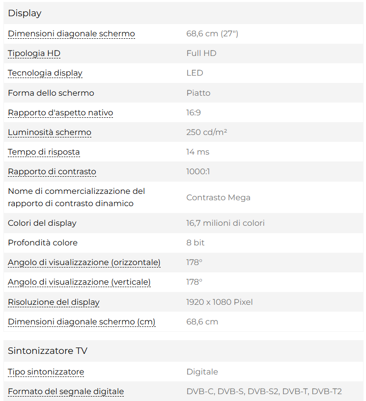Open the "Tempo di risposta" definition
The height and width of the screenshot is (401, 366).
click(44, 152)
